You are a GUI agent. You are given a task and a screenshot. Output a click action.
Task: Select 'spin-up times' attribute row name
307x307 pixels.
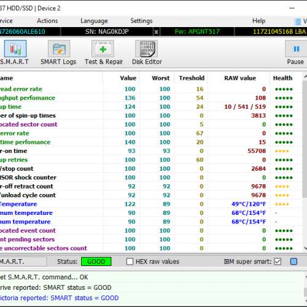(28, 115)
